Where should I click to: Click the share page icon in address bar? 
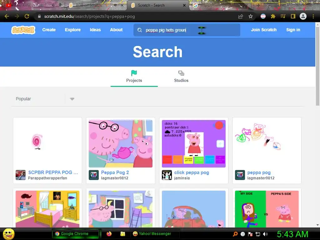(x=241, y=16)
